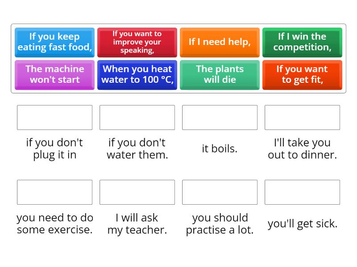Image resolution: width=357 pixels, height=267 pixels.
Task: Pick the 'If you want to get fit,' tile
Action: tap(302, 75)
